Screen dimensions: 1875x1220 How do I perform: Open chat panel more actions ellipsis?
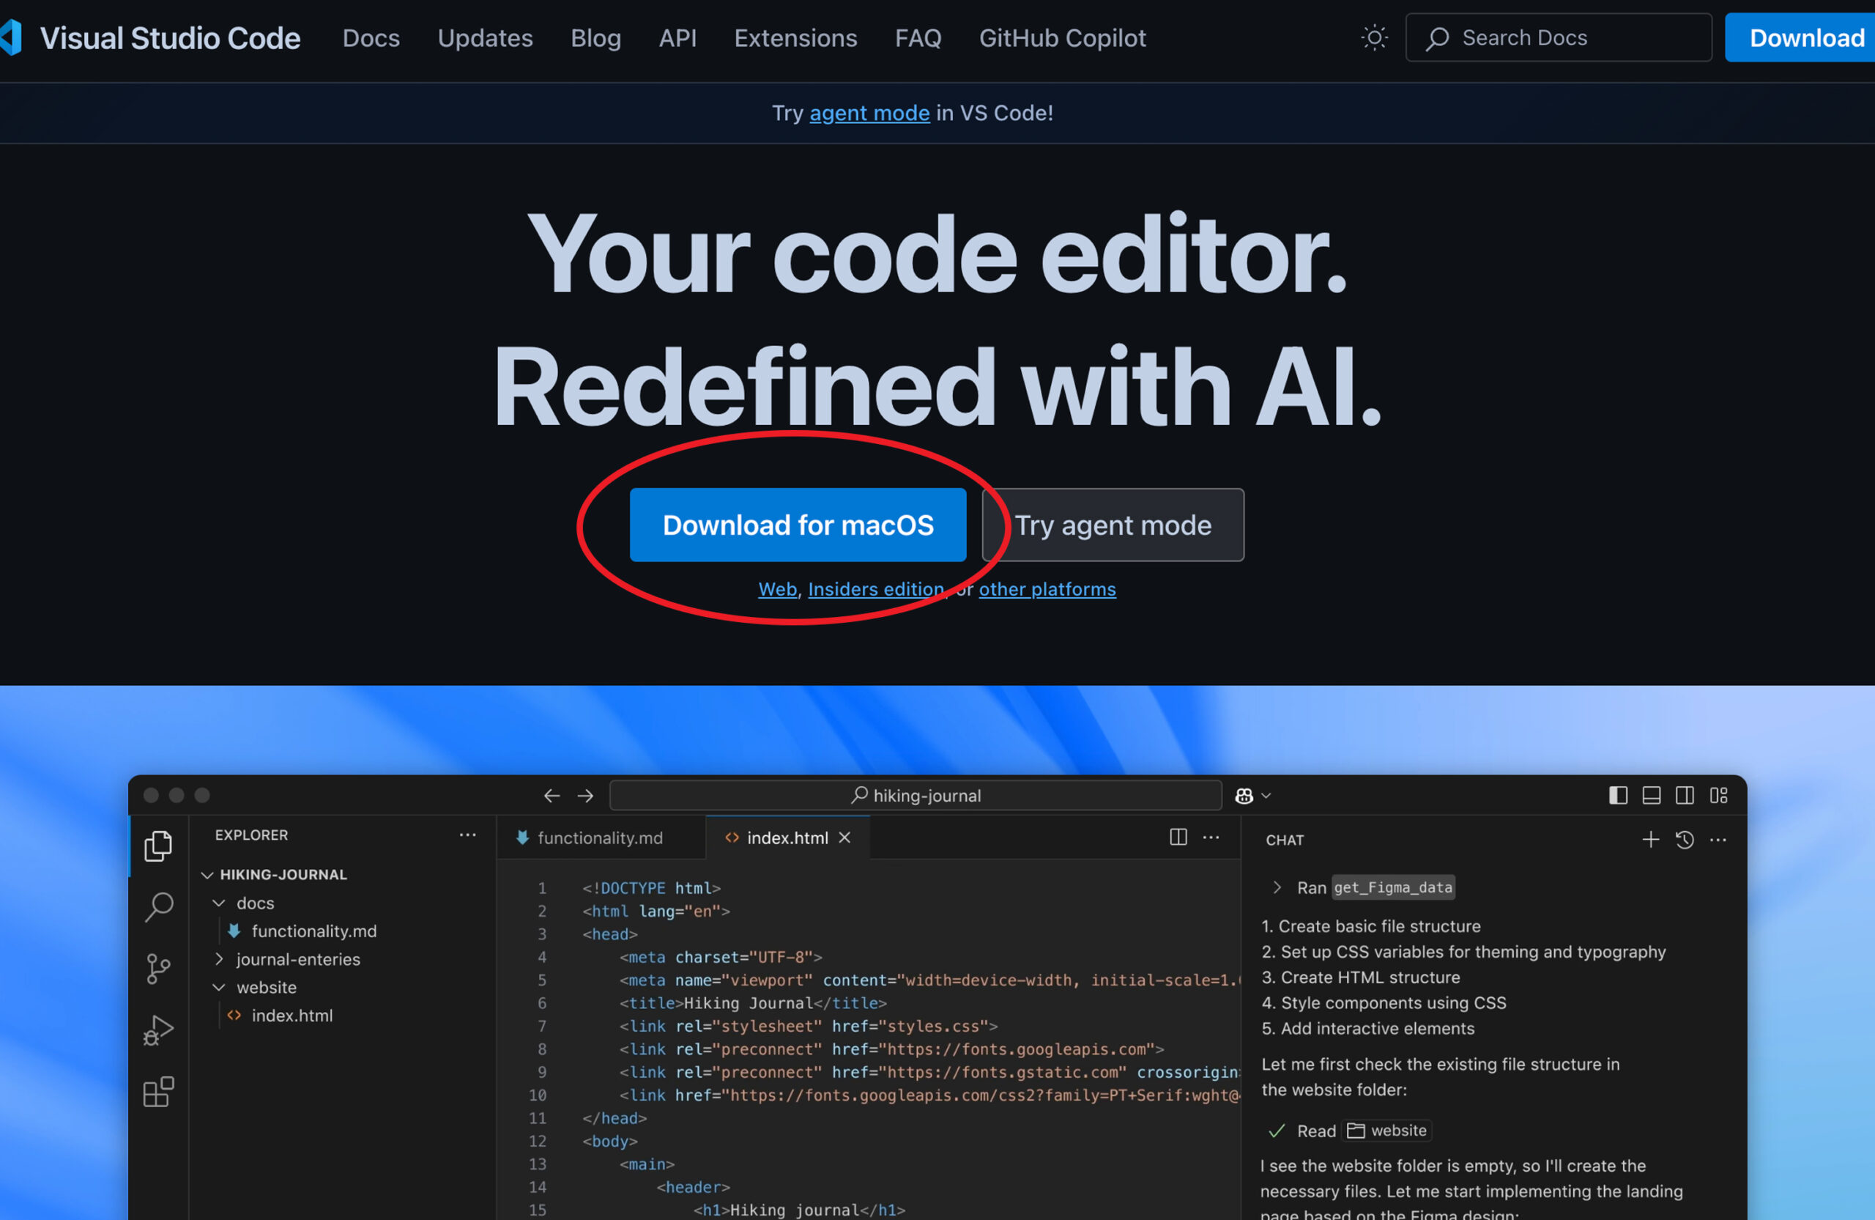click(x=1718, y=839)
